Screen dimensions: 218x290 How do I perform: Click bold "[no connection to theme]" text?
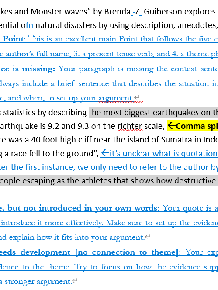(127, 252)
